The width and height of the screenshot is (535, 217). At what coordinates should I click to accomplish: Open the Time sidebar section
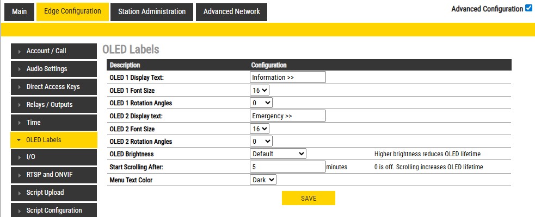tap(53, 123)
